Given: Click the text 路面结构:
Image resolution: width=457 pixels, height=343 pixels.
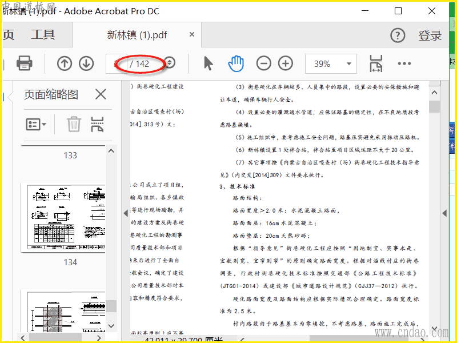Looking at the screenshot, I should 247,198.
